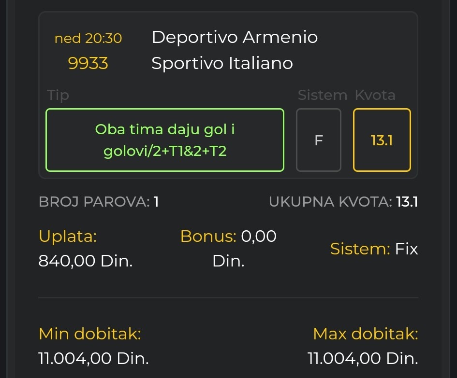Click the minimum payout amount under Min dobitak

93,359
